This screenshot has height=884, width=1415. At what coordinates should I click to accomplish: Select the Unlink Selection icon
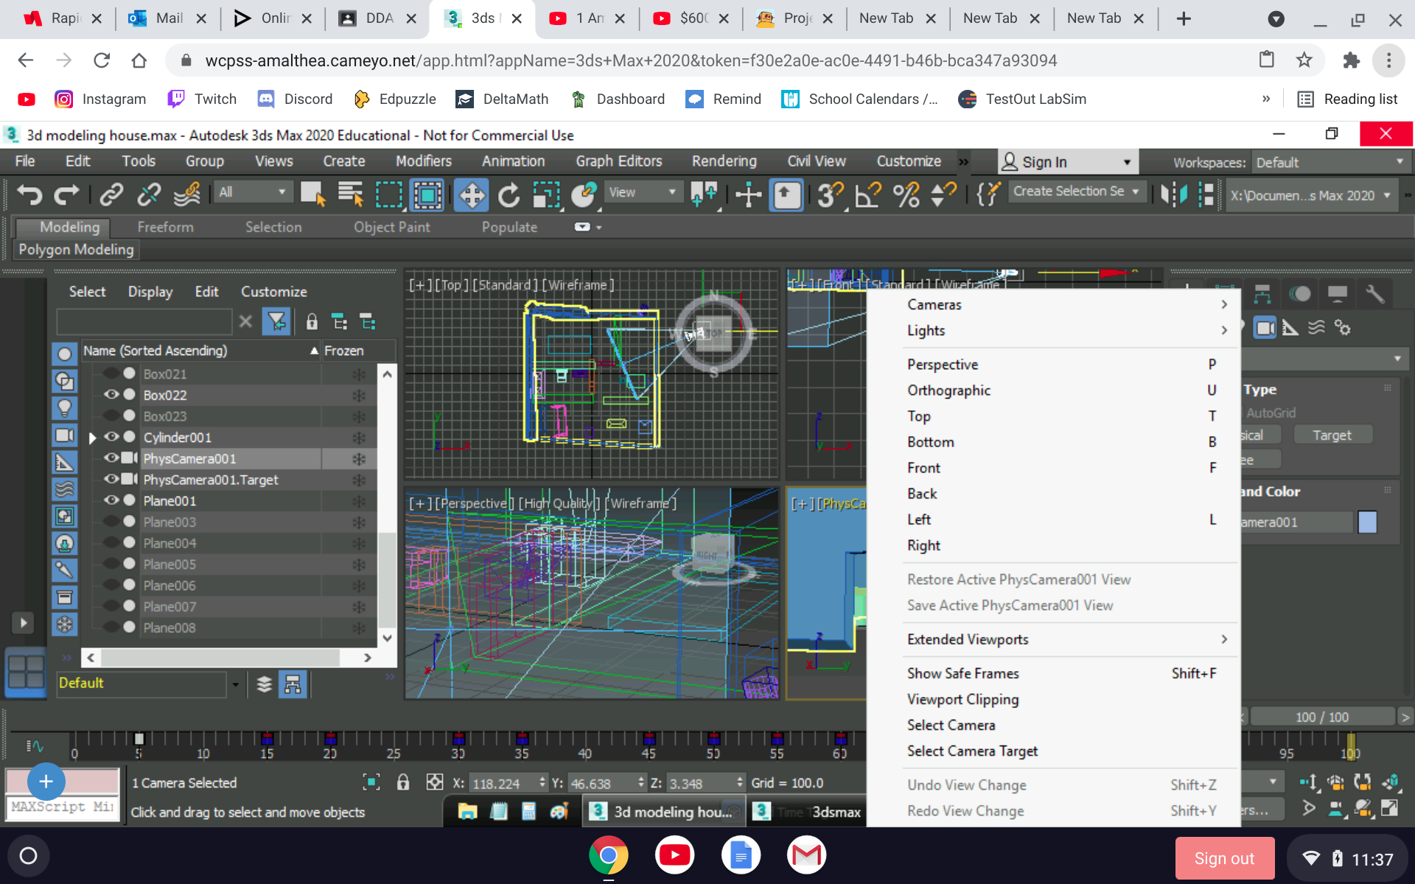pos(149,194)
